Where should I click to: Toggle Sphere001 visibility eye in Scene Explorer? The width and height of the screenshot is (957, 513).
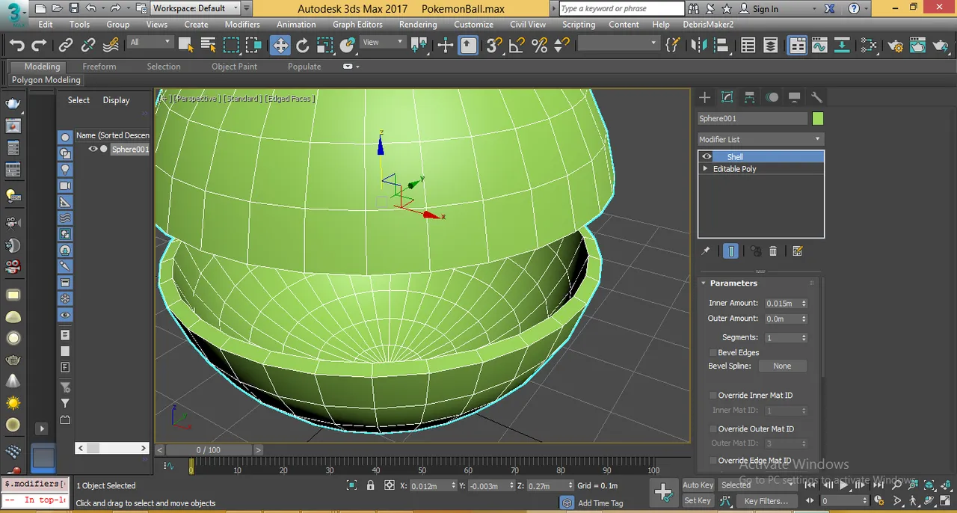pos(93,149)
